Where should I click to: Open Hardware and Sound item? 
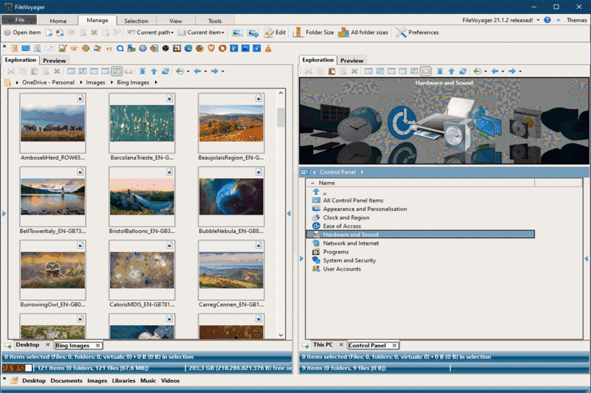pyautogui.click(x=350, y=234)
